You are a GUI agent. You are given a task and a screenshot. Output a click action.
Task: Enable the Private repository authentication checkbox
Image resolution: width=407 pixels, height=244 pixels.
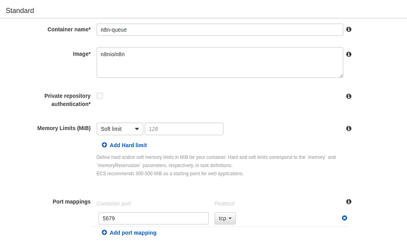pos(100,96)
